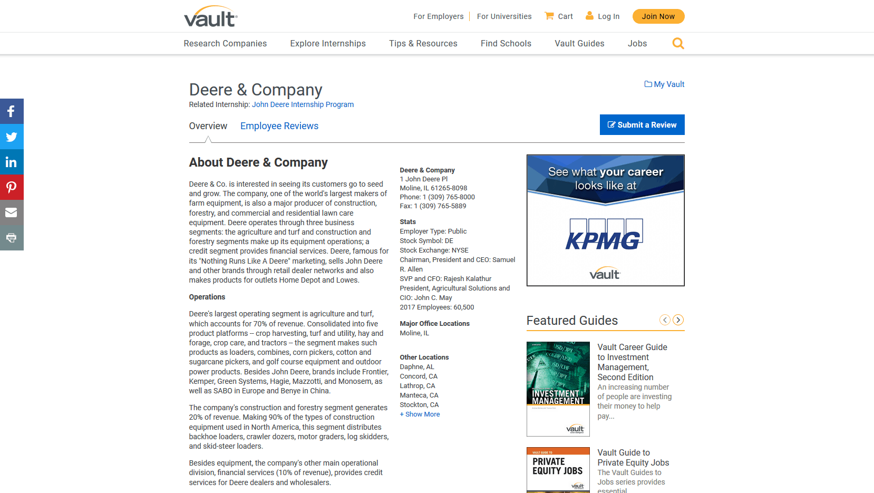Open Private Equity Jobs guide cover

click(558, 470)
